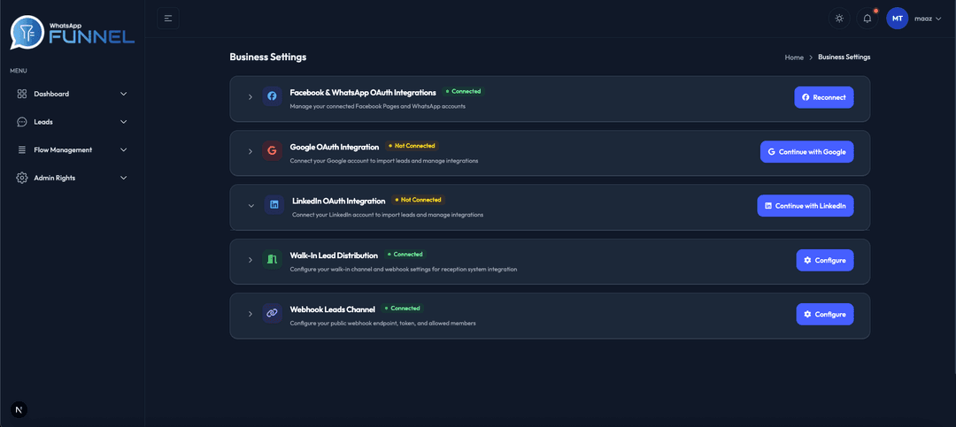Click the Facebook Connected status badge
The height and width of the screenshot is (427, 956).
[463, 91]
